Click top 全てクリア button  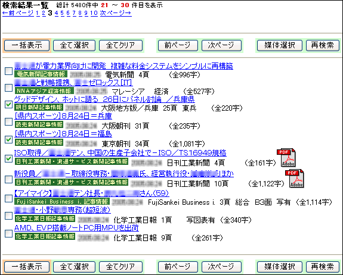120,45
